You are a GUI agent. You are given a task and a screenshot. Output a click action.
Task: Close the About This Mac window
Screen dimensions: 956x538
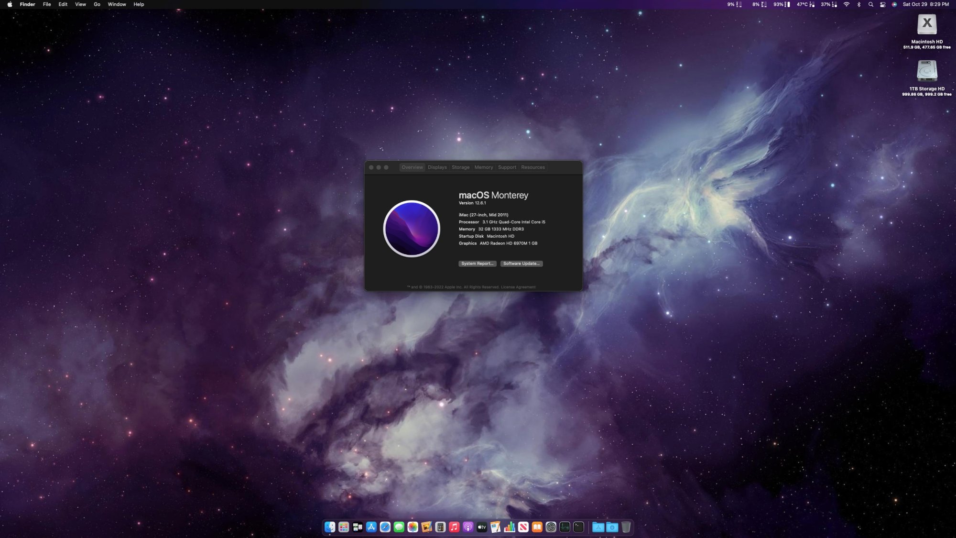(371, 167)
